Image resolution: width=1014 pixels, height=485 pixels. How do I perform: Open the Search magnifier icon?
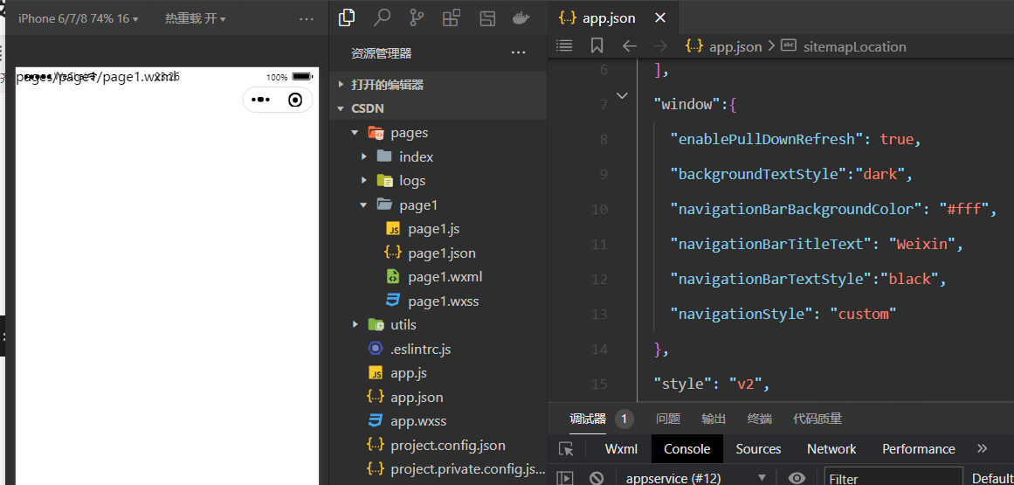[383, 18]
